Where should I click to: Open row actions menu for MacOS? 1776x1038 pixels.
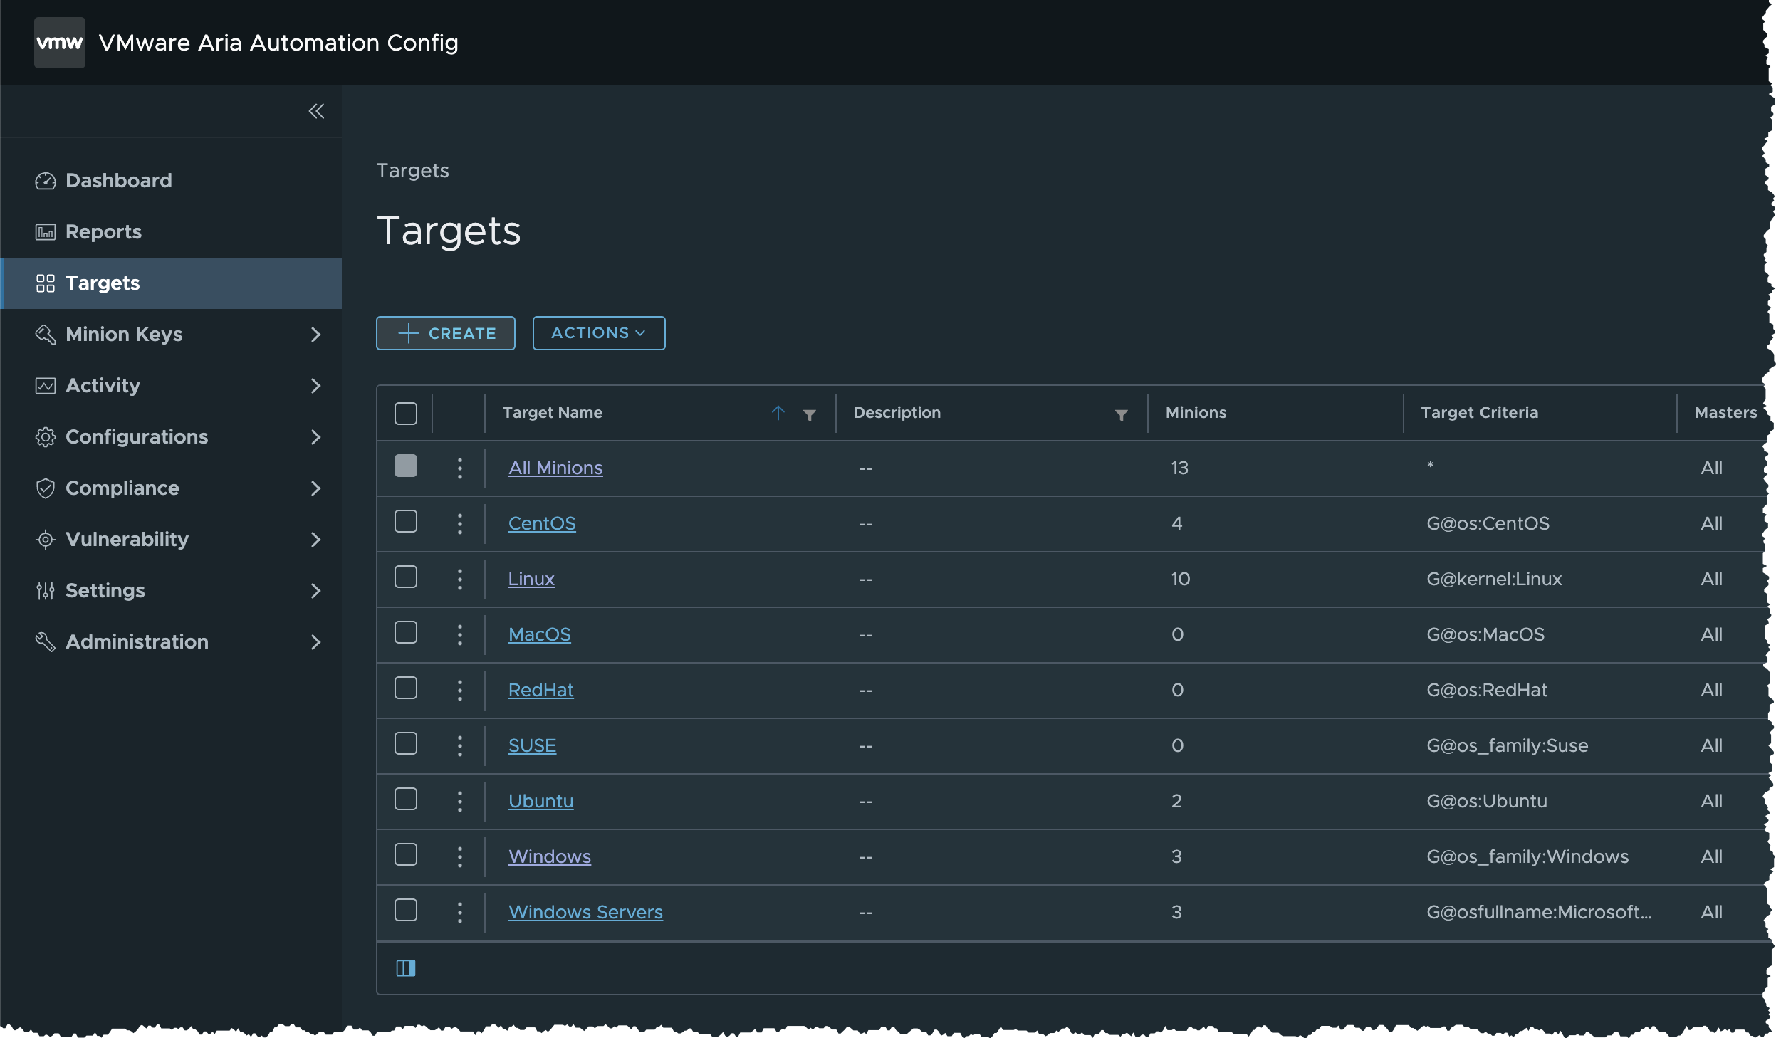point(460,635)
